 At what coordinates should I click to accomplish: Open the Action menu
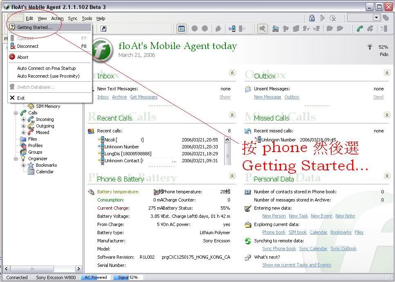pyautogui.click(x=58, y=18)
